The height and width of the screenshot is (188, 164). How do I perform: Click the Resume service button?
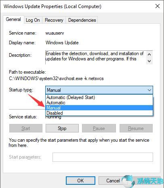coord(136,128)
